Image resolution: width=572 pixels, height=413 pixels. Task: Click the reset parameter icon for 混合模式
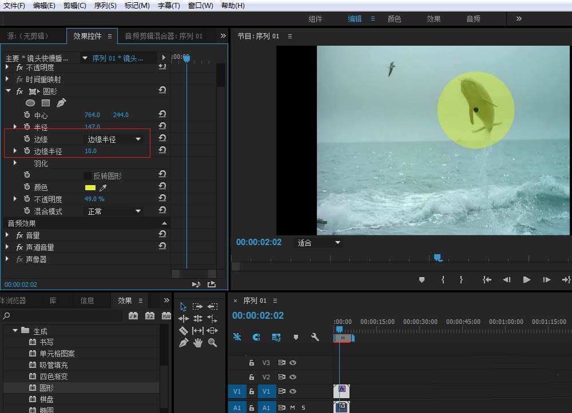tap(162, 211)
